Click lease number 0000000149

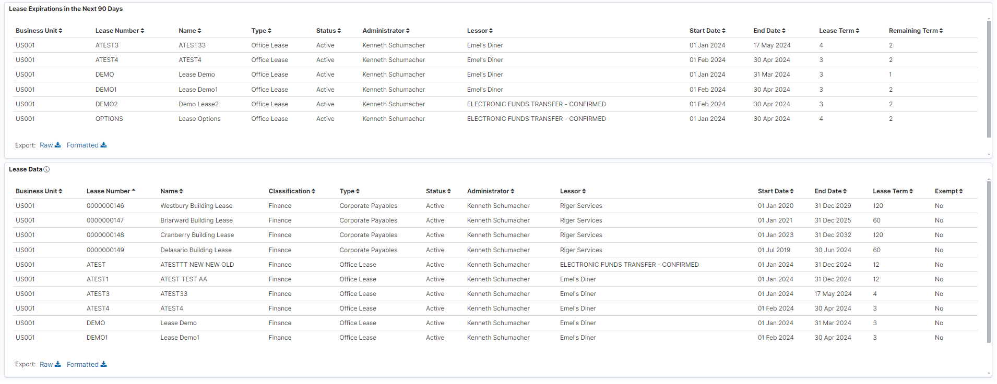click(x=105, y=250)
